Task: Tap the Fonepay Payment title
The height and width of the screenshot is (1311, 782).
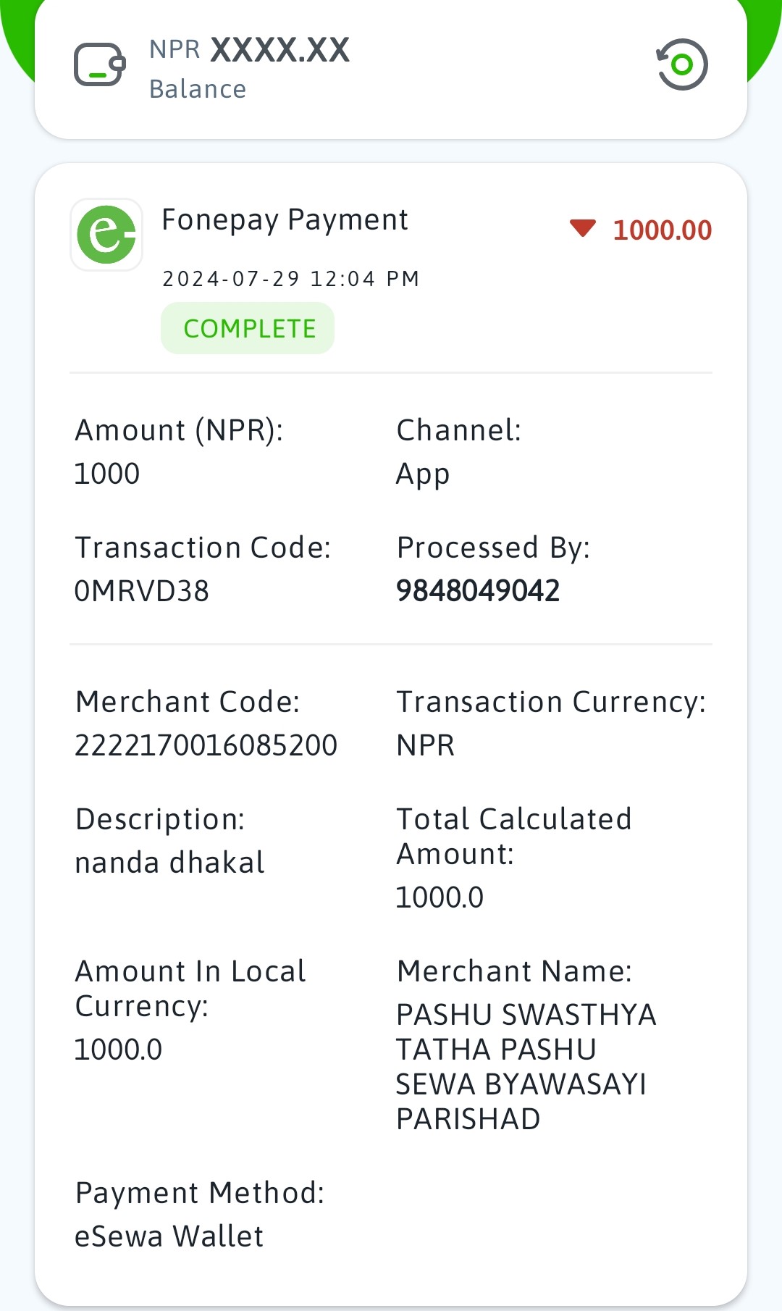Action: click(285, 220)
